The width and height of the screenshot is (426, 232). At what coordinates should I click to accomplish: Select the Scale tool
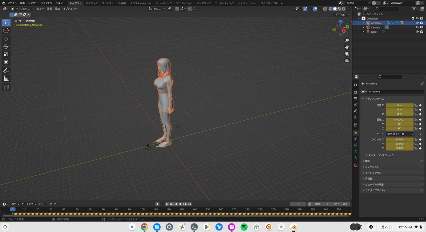click(6, 55)
